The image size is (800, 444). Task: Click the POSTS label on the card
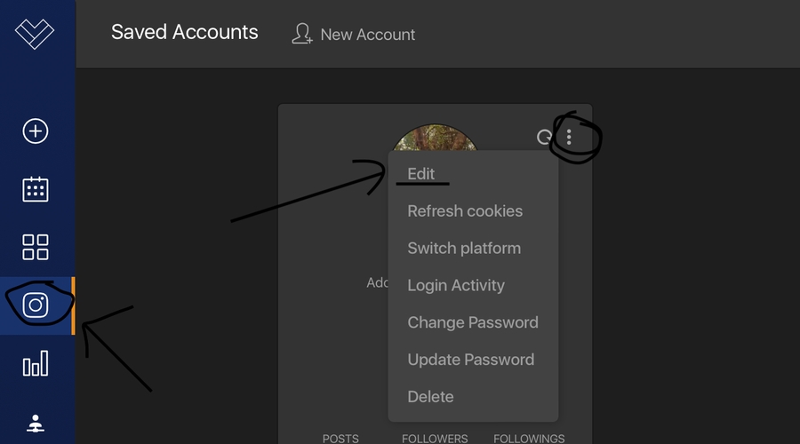pyautogui.click(x=340, y=438)
